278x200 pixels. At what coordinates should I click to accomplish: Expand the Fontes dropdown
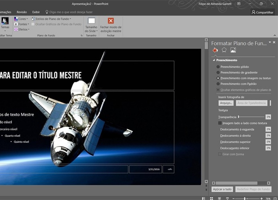22,24
